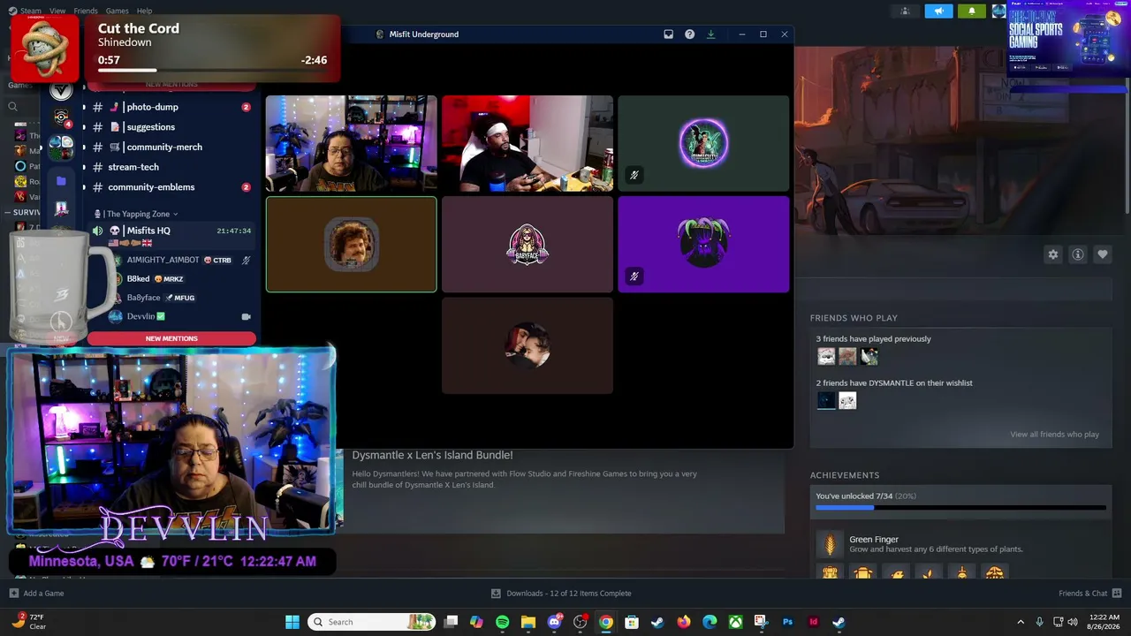Click the Babyface avatar video tile
This screenshot has height=636, width=1131.
[528, 245]
